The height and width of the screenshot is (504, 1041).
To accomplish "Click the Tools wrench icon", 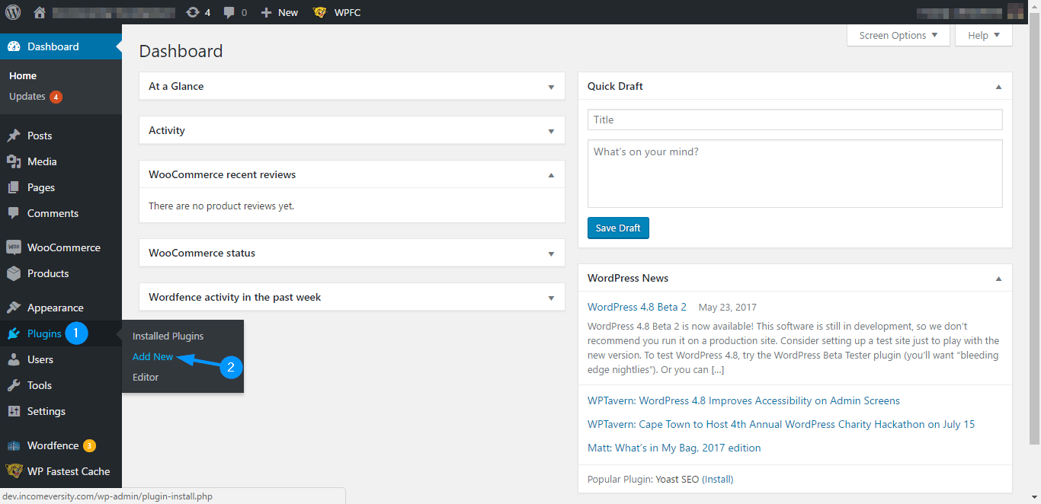I will click(x=14, y=385).
